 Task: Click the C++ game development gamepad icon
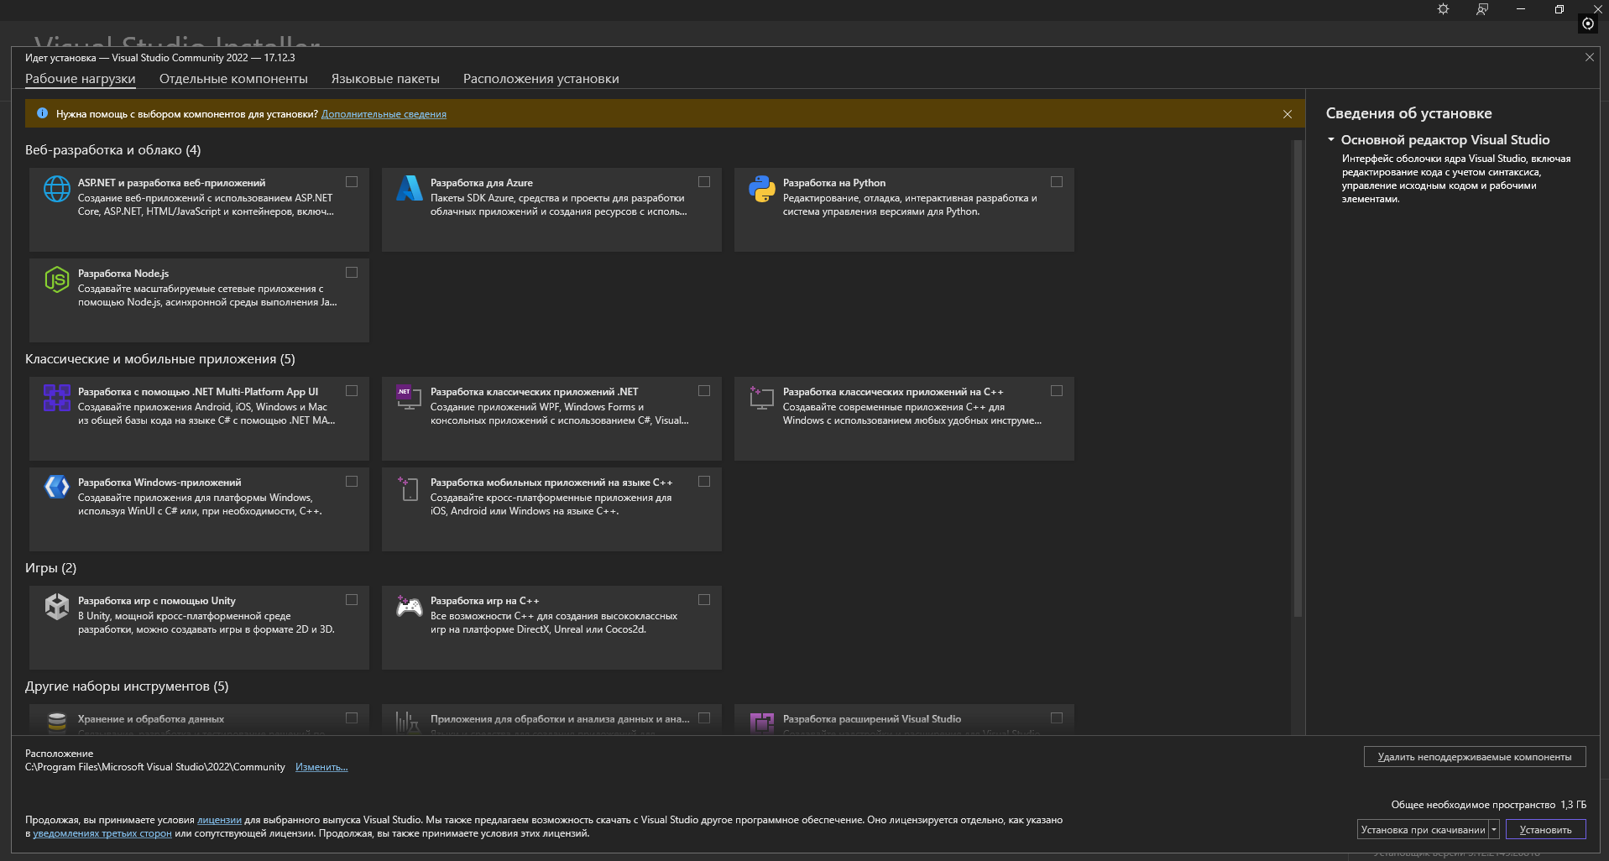[x=410, y=606]
